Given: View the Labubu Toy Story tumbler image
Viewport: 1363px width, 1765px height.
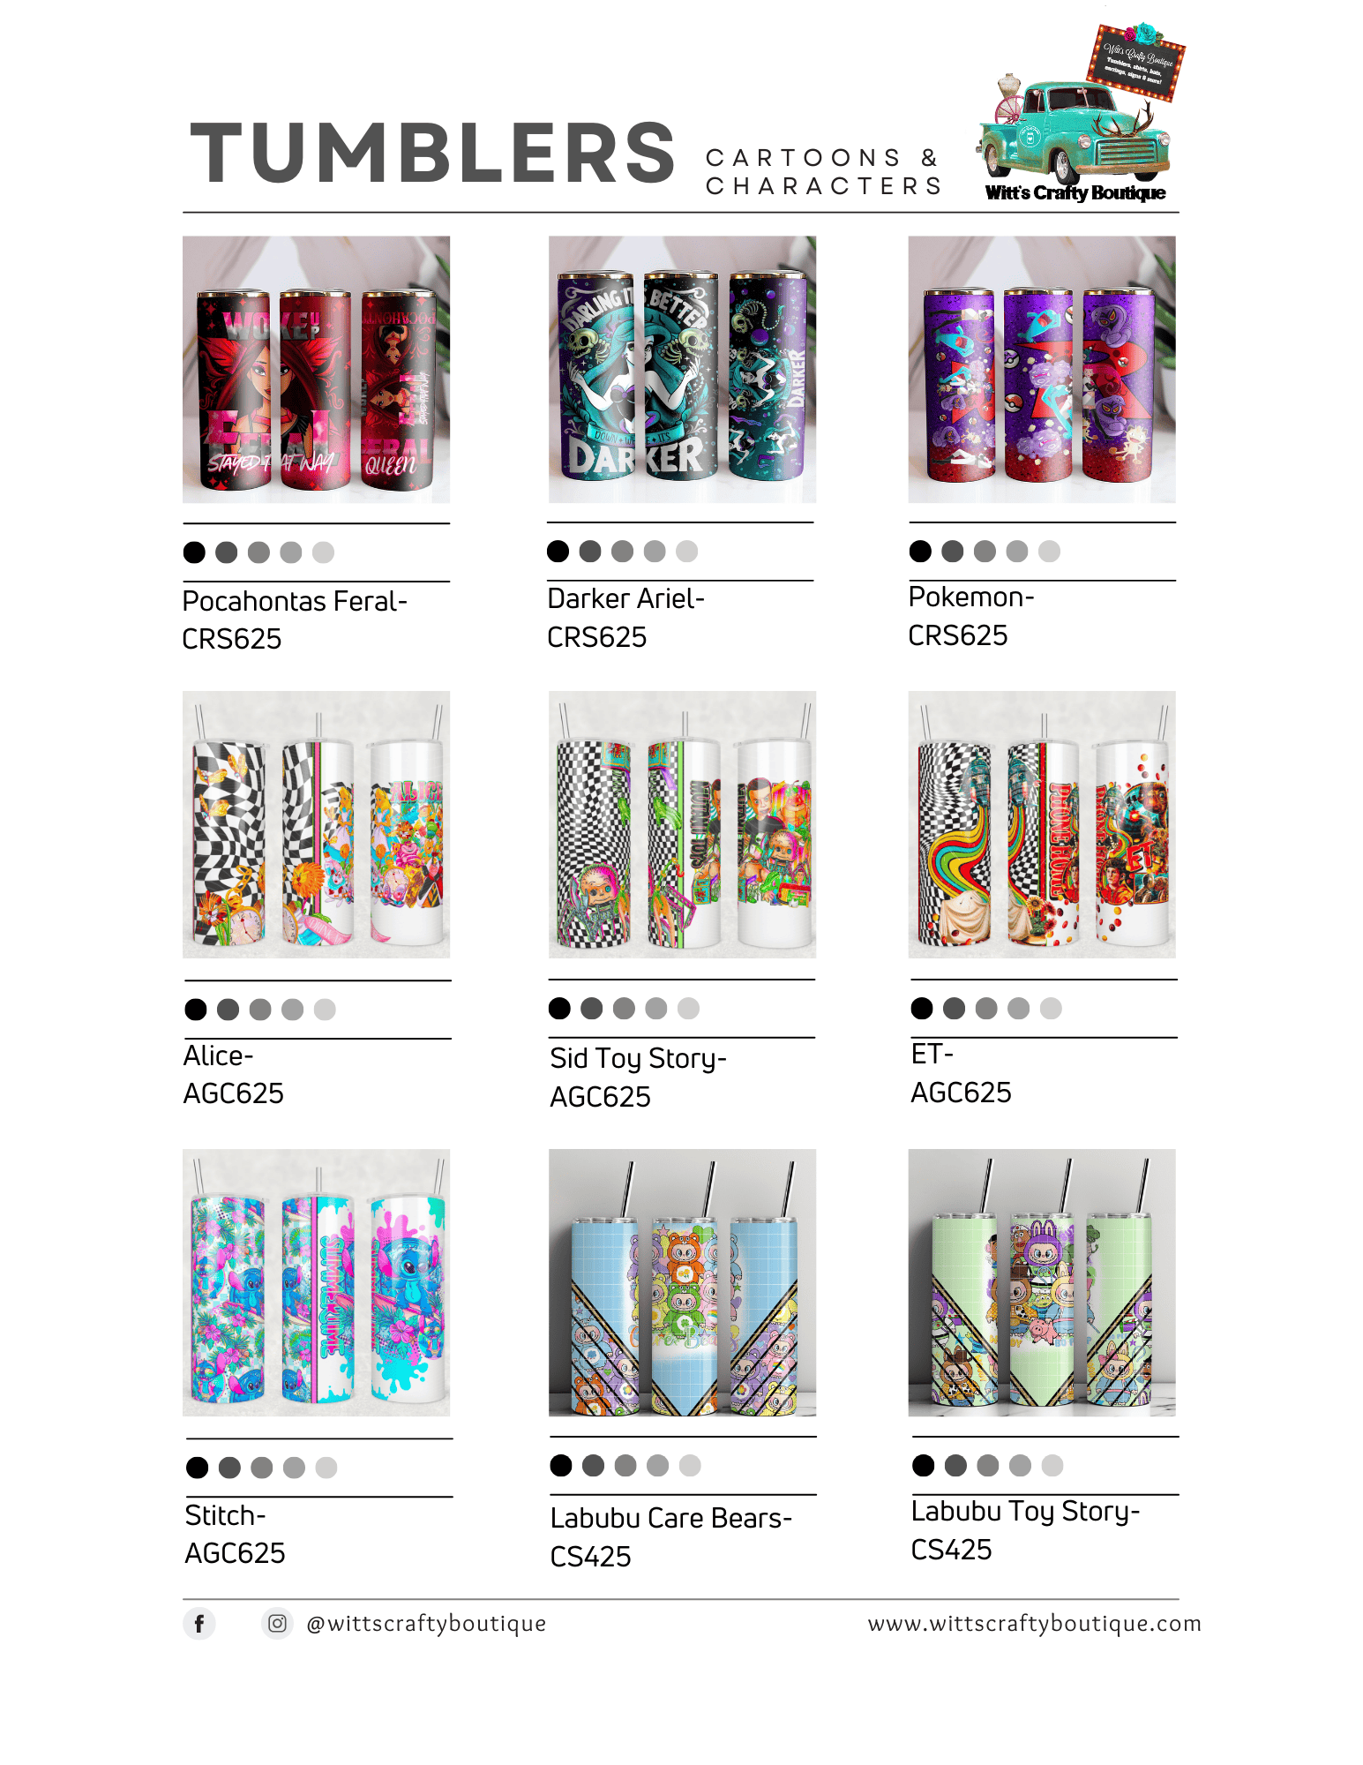Looking at the screenshot, I should [1042, 1282].
